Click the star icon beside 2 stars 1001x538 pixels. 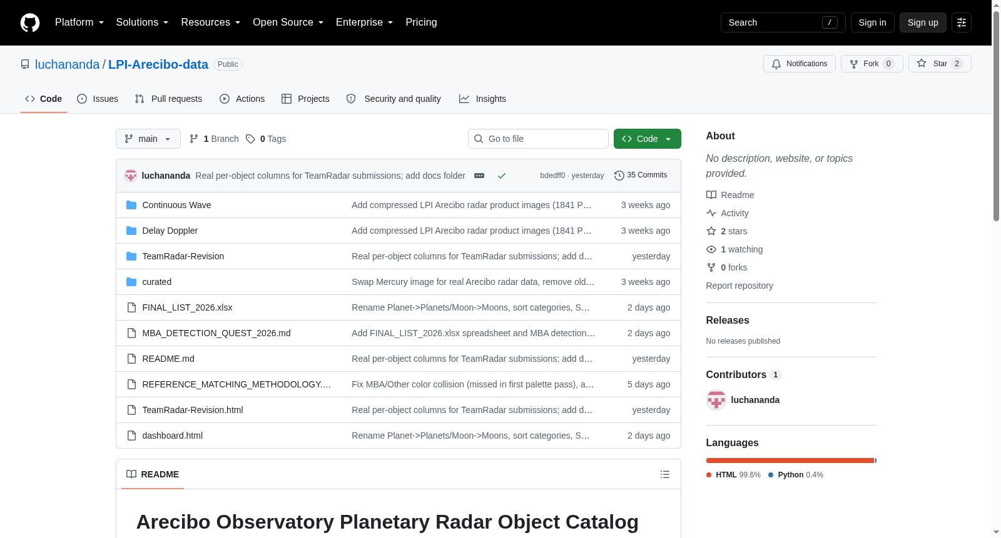(711, 231)
